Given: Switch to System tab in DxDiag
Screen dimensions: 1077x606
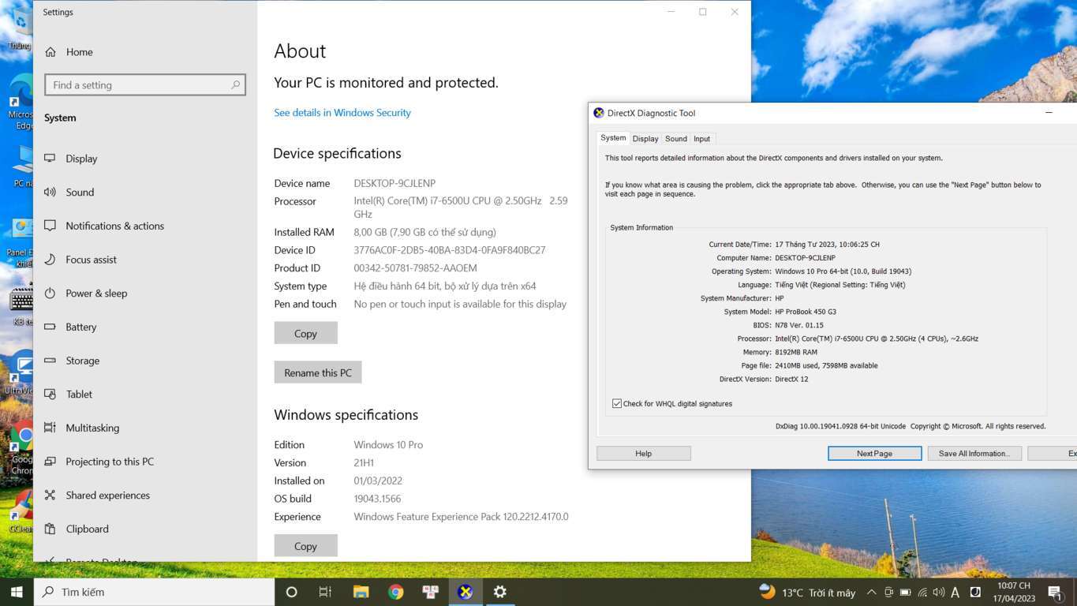Looking at the screenshot, I should tap(613, 138).
